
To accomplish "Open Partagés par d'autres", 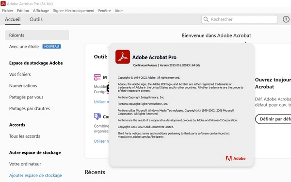I will point(30,108).
